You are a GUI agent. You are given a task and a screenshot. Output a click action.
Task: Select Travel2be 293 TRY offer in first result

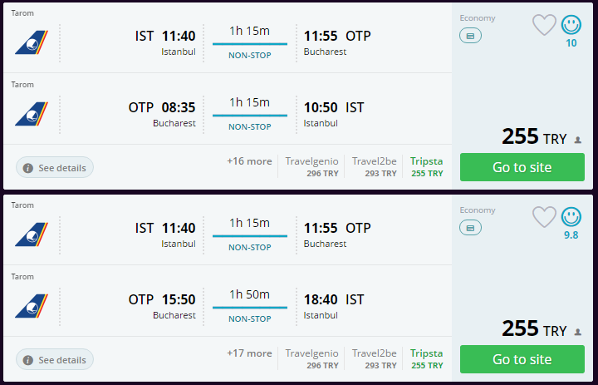point(374,166)
